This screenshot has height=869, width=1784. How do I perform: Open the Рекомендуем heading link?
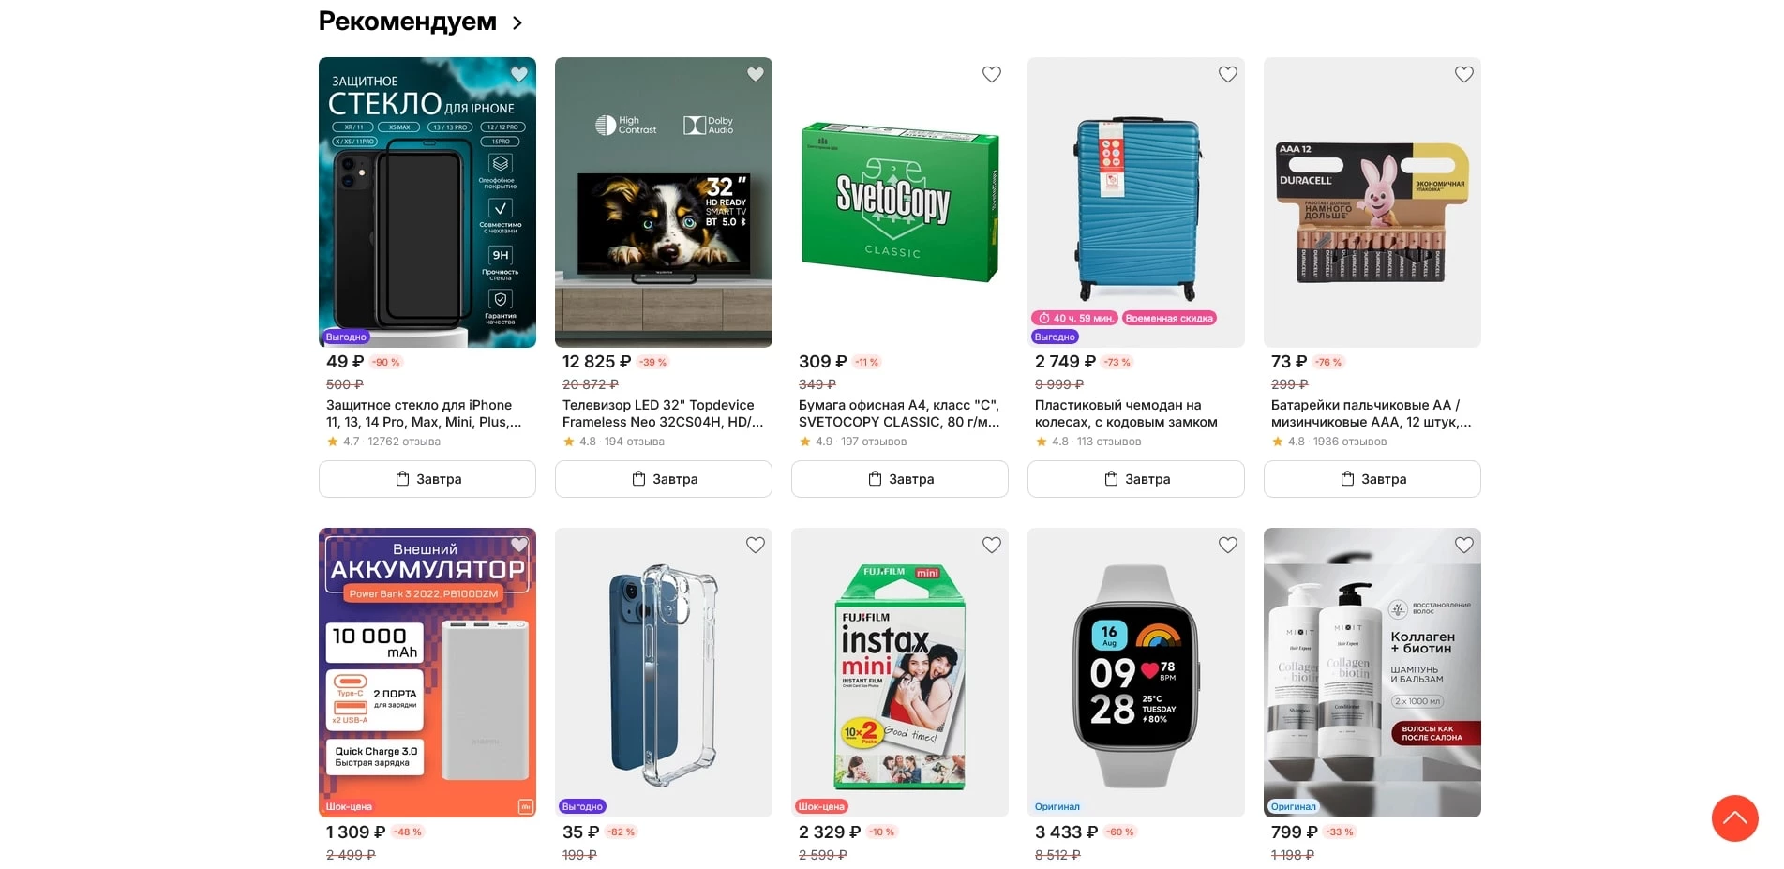(x=408, y=22)
